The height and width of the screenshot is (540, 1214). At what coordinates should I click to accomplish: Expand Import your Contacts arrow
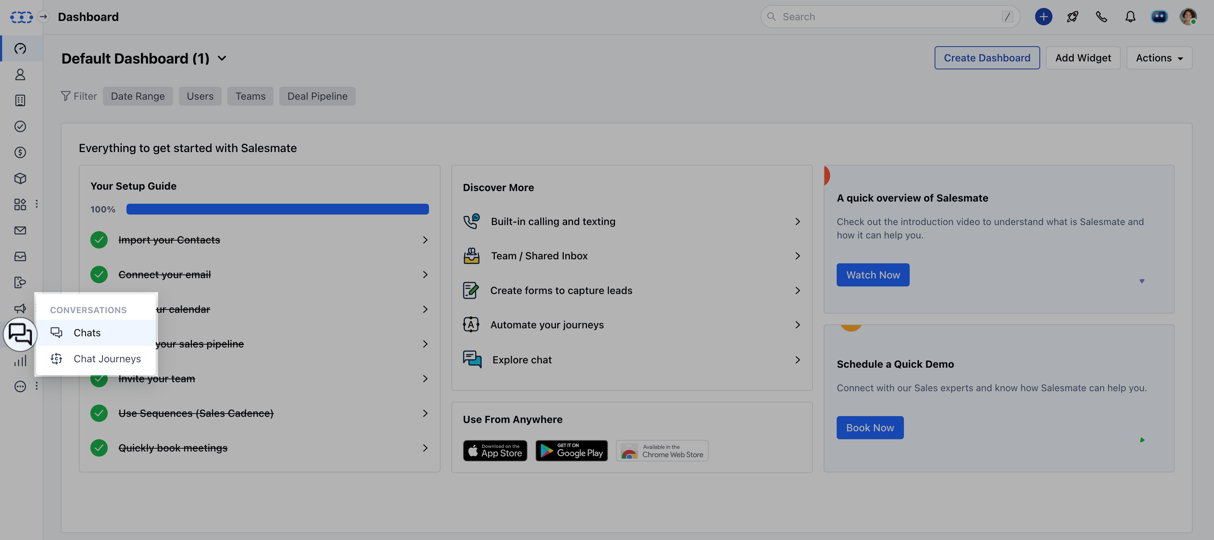[425, 239]
